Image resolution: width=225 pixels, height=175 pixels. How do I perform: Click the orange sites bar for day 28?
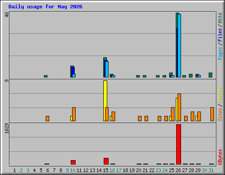point(192,116)
